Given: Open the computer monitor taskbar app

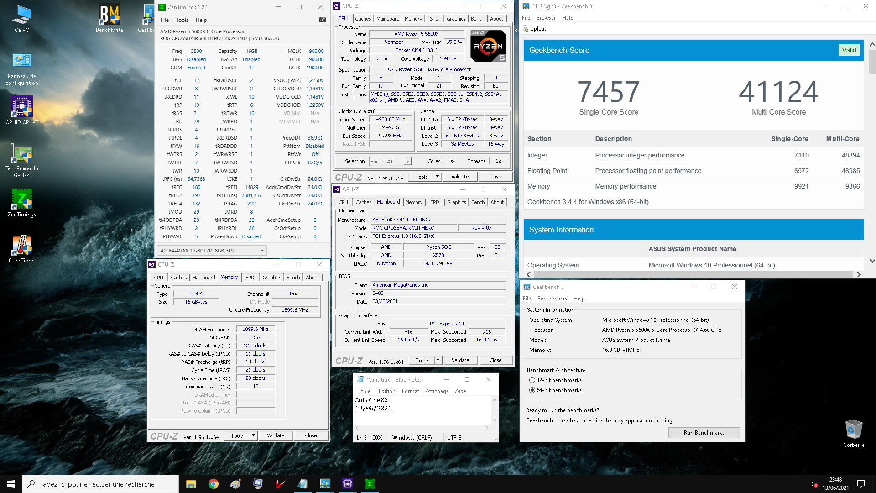Looking at the screenshot, I should coord(258,484).
